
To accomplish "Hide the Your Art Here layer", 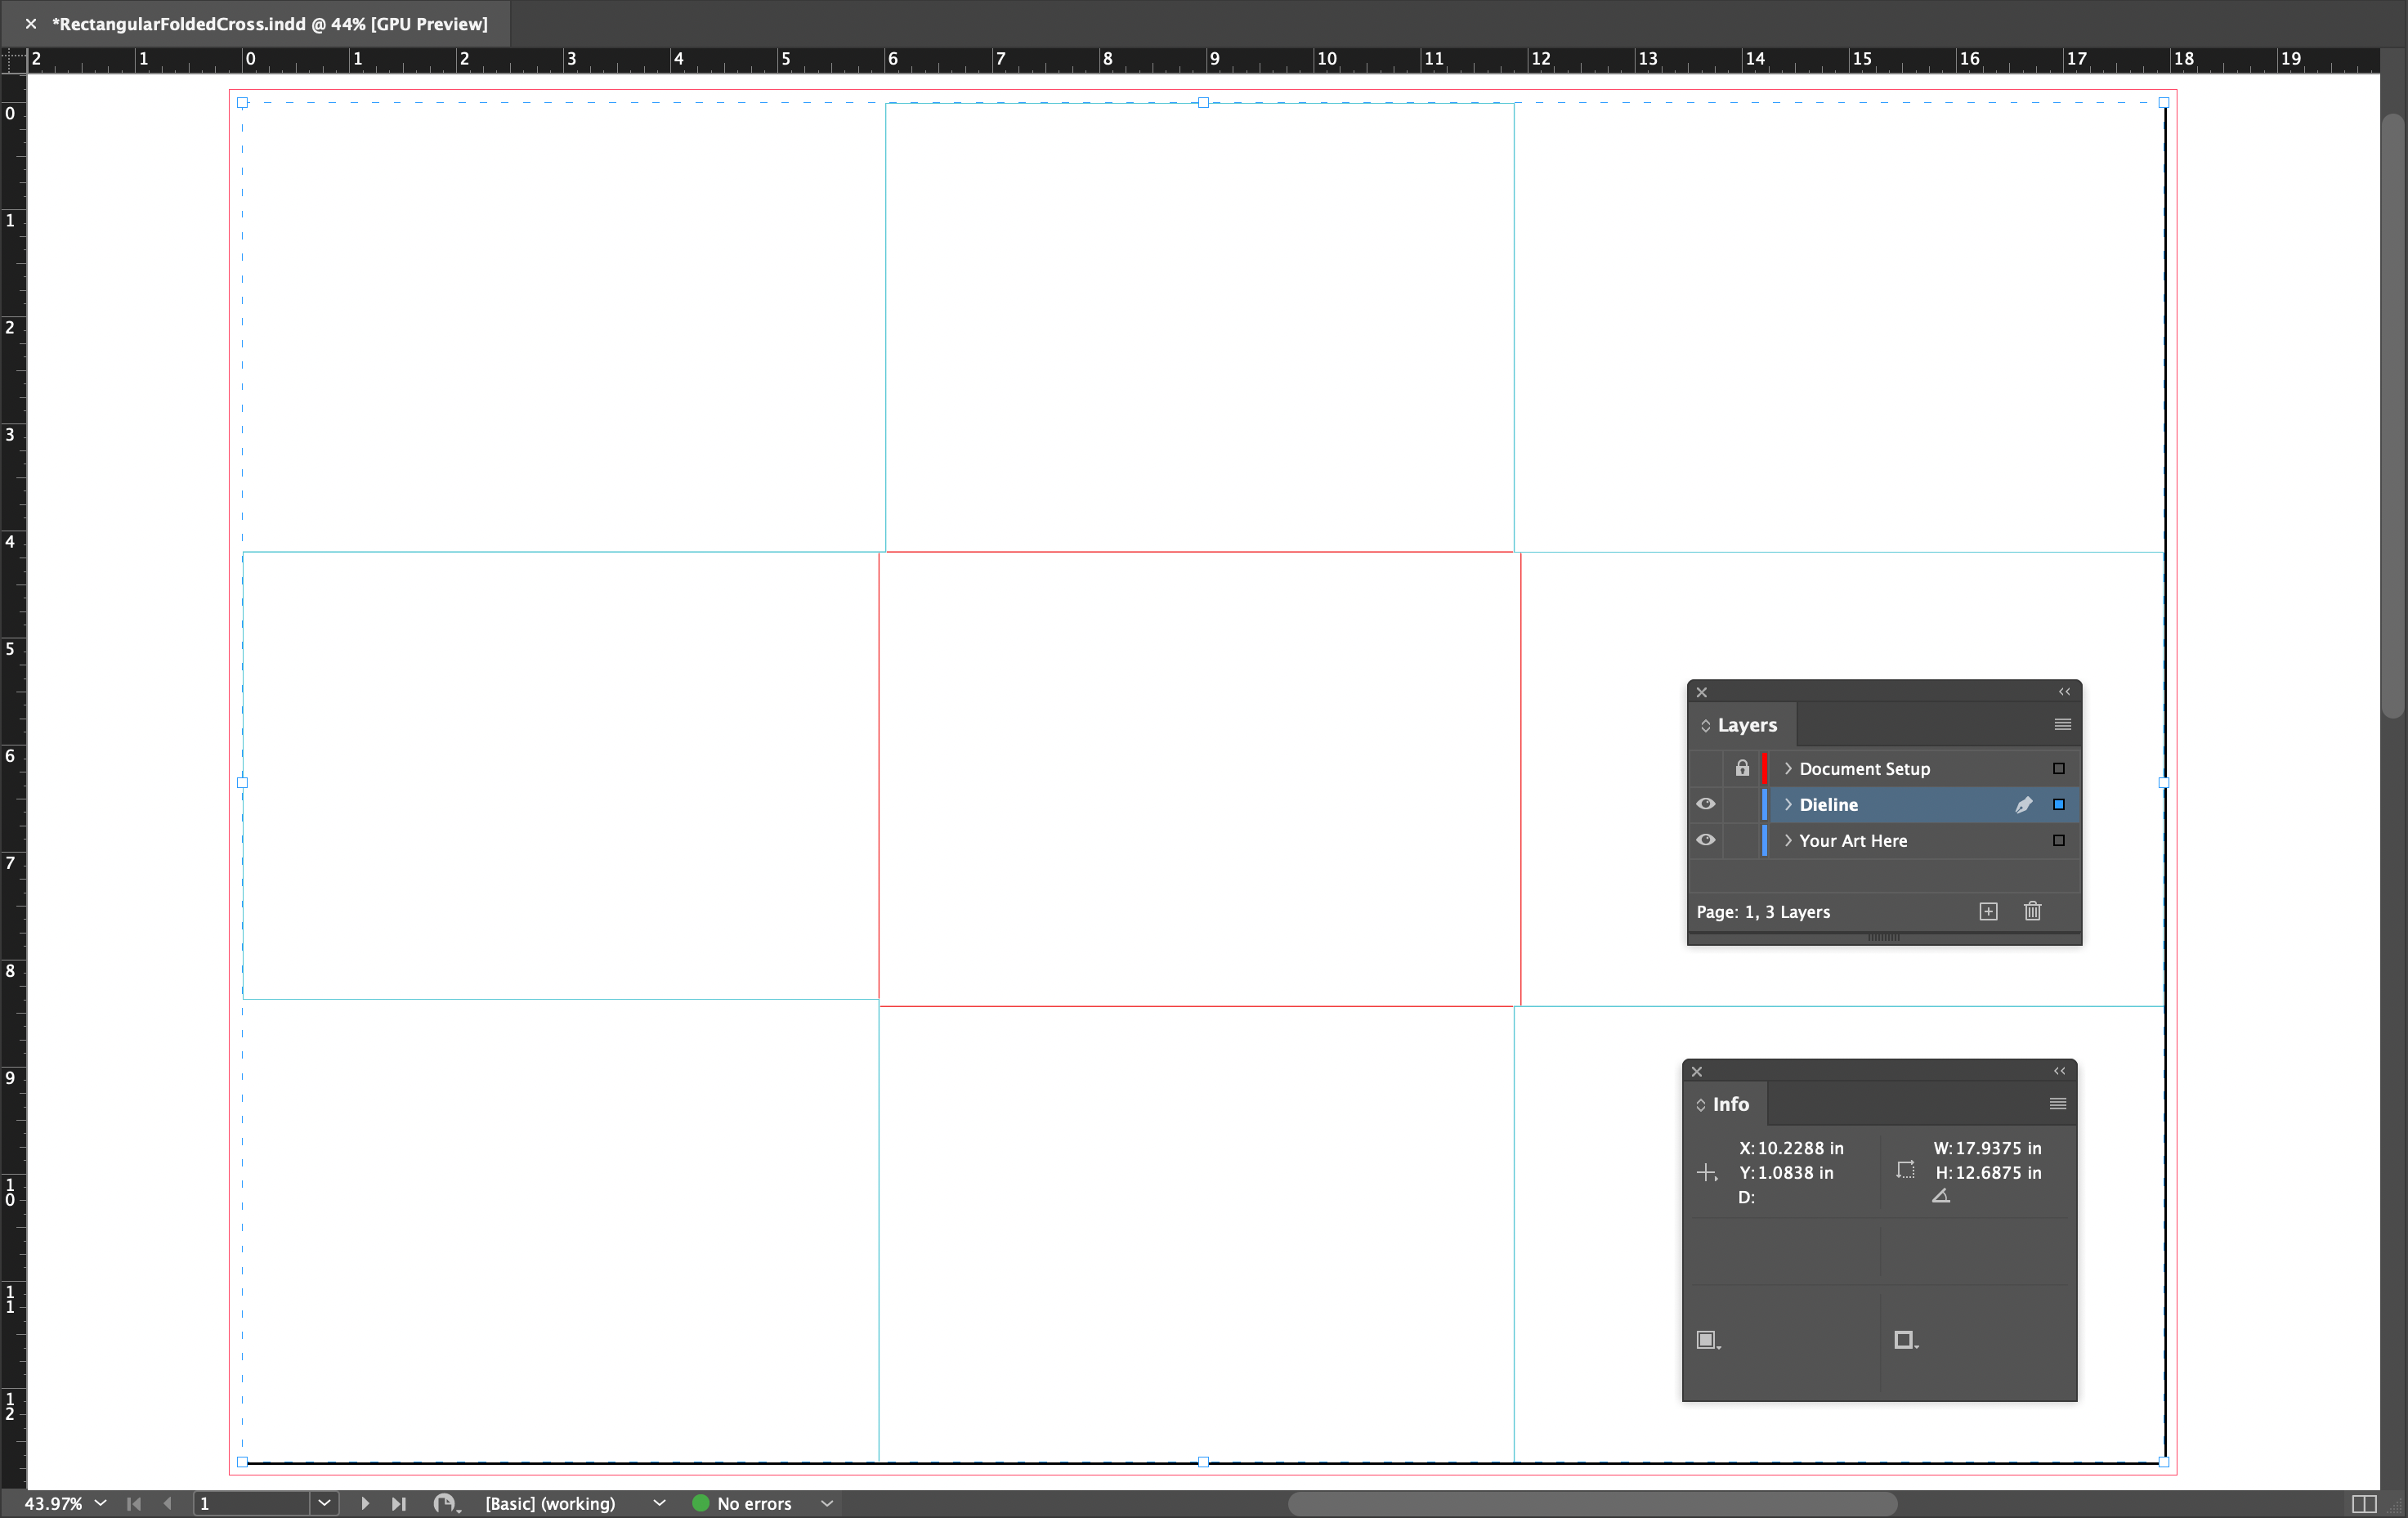I will point(1706,840).
